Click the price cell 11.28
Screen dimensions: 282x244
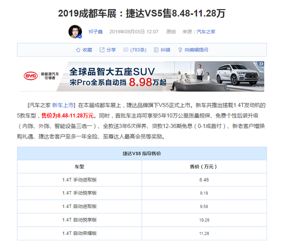pyautogui.click(x=204, y=234)
